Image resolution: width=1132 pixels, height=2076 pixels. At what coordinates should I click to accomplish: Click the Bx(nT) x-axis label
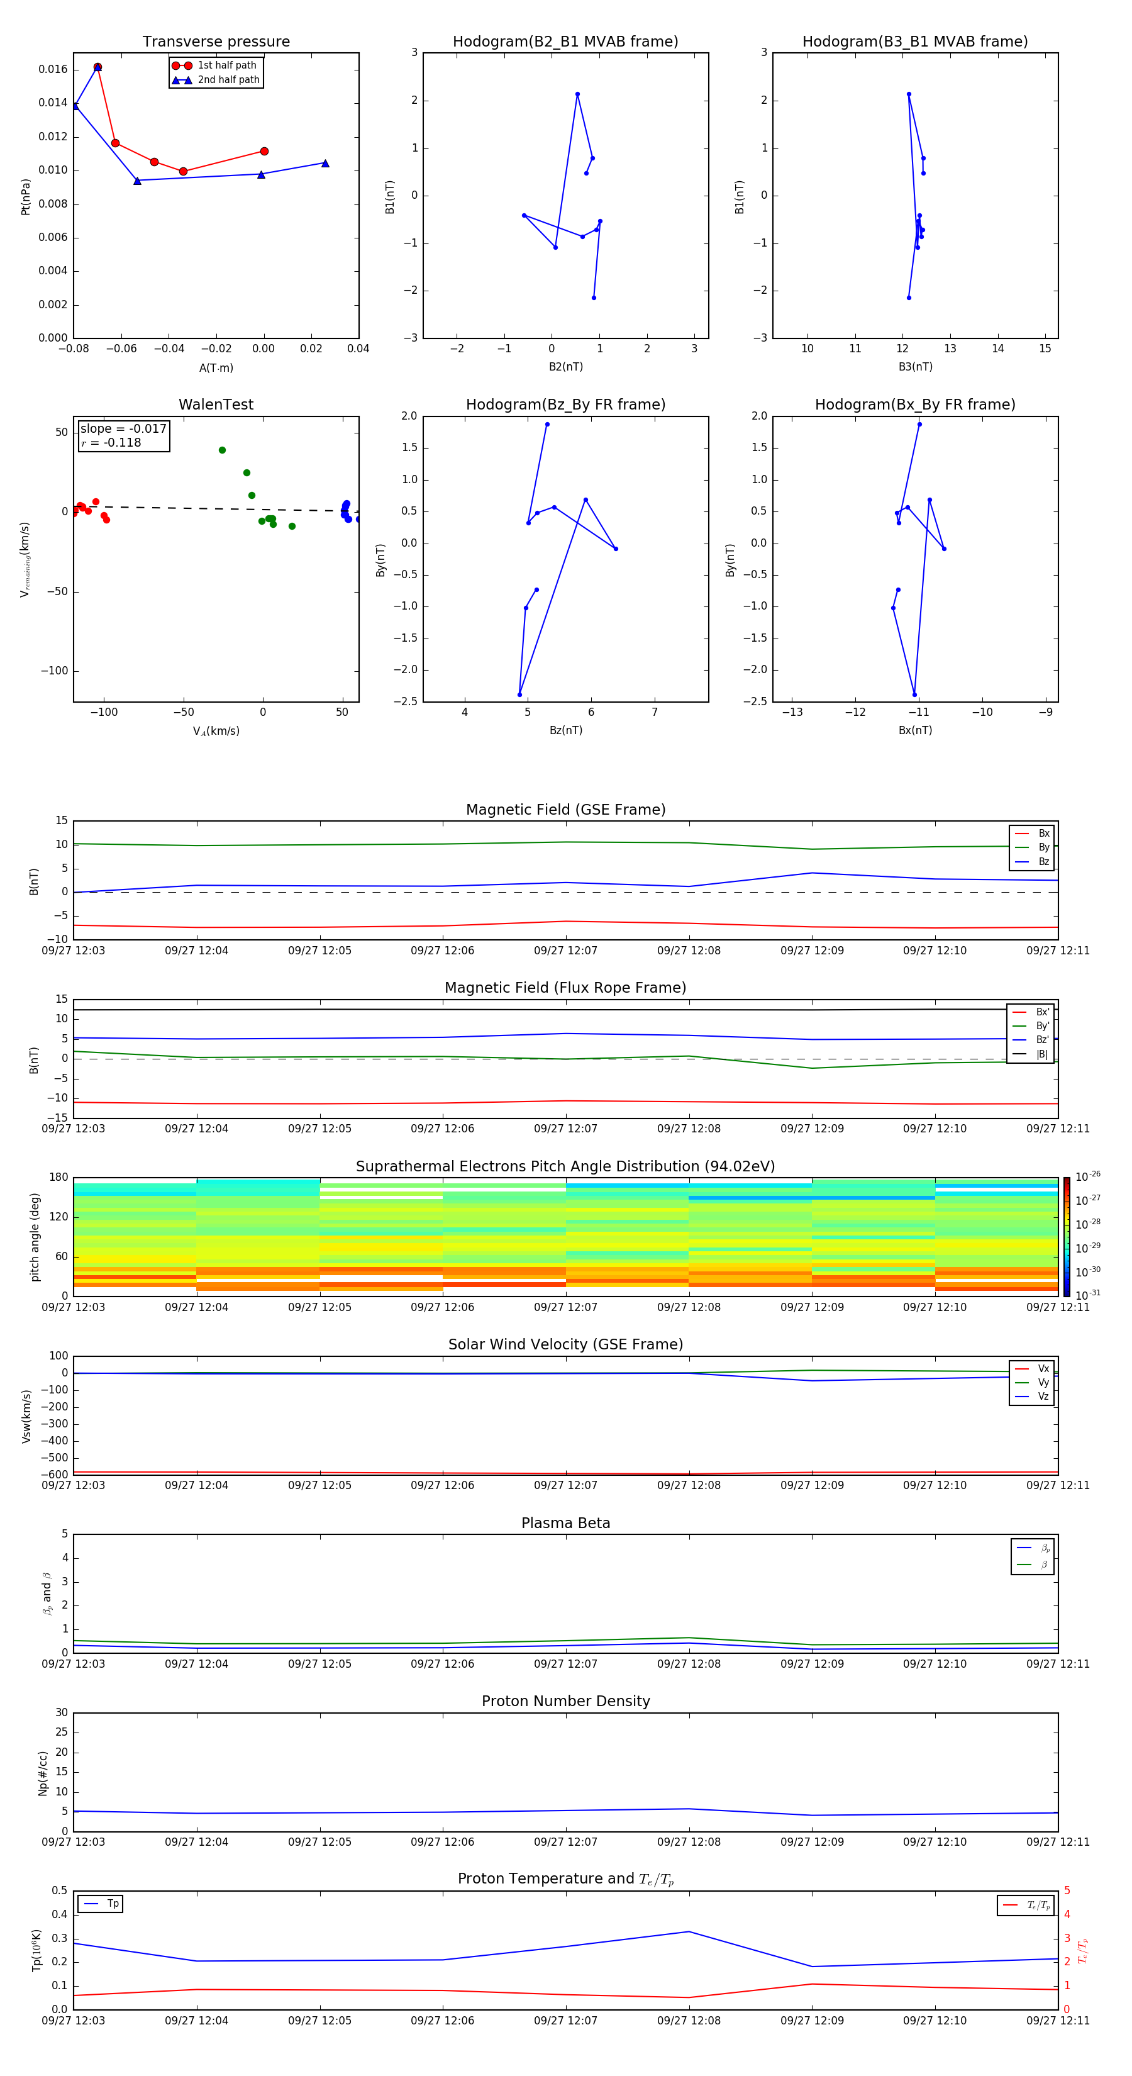tap(915, 730)
